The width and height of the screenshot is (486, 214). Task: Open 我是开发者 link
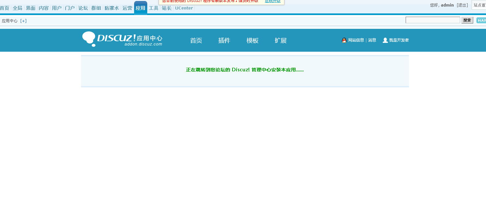pyautogui.click(x=399, y=40)
